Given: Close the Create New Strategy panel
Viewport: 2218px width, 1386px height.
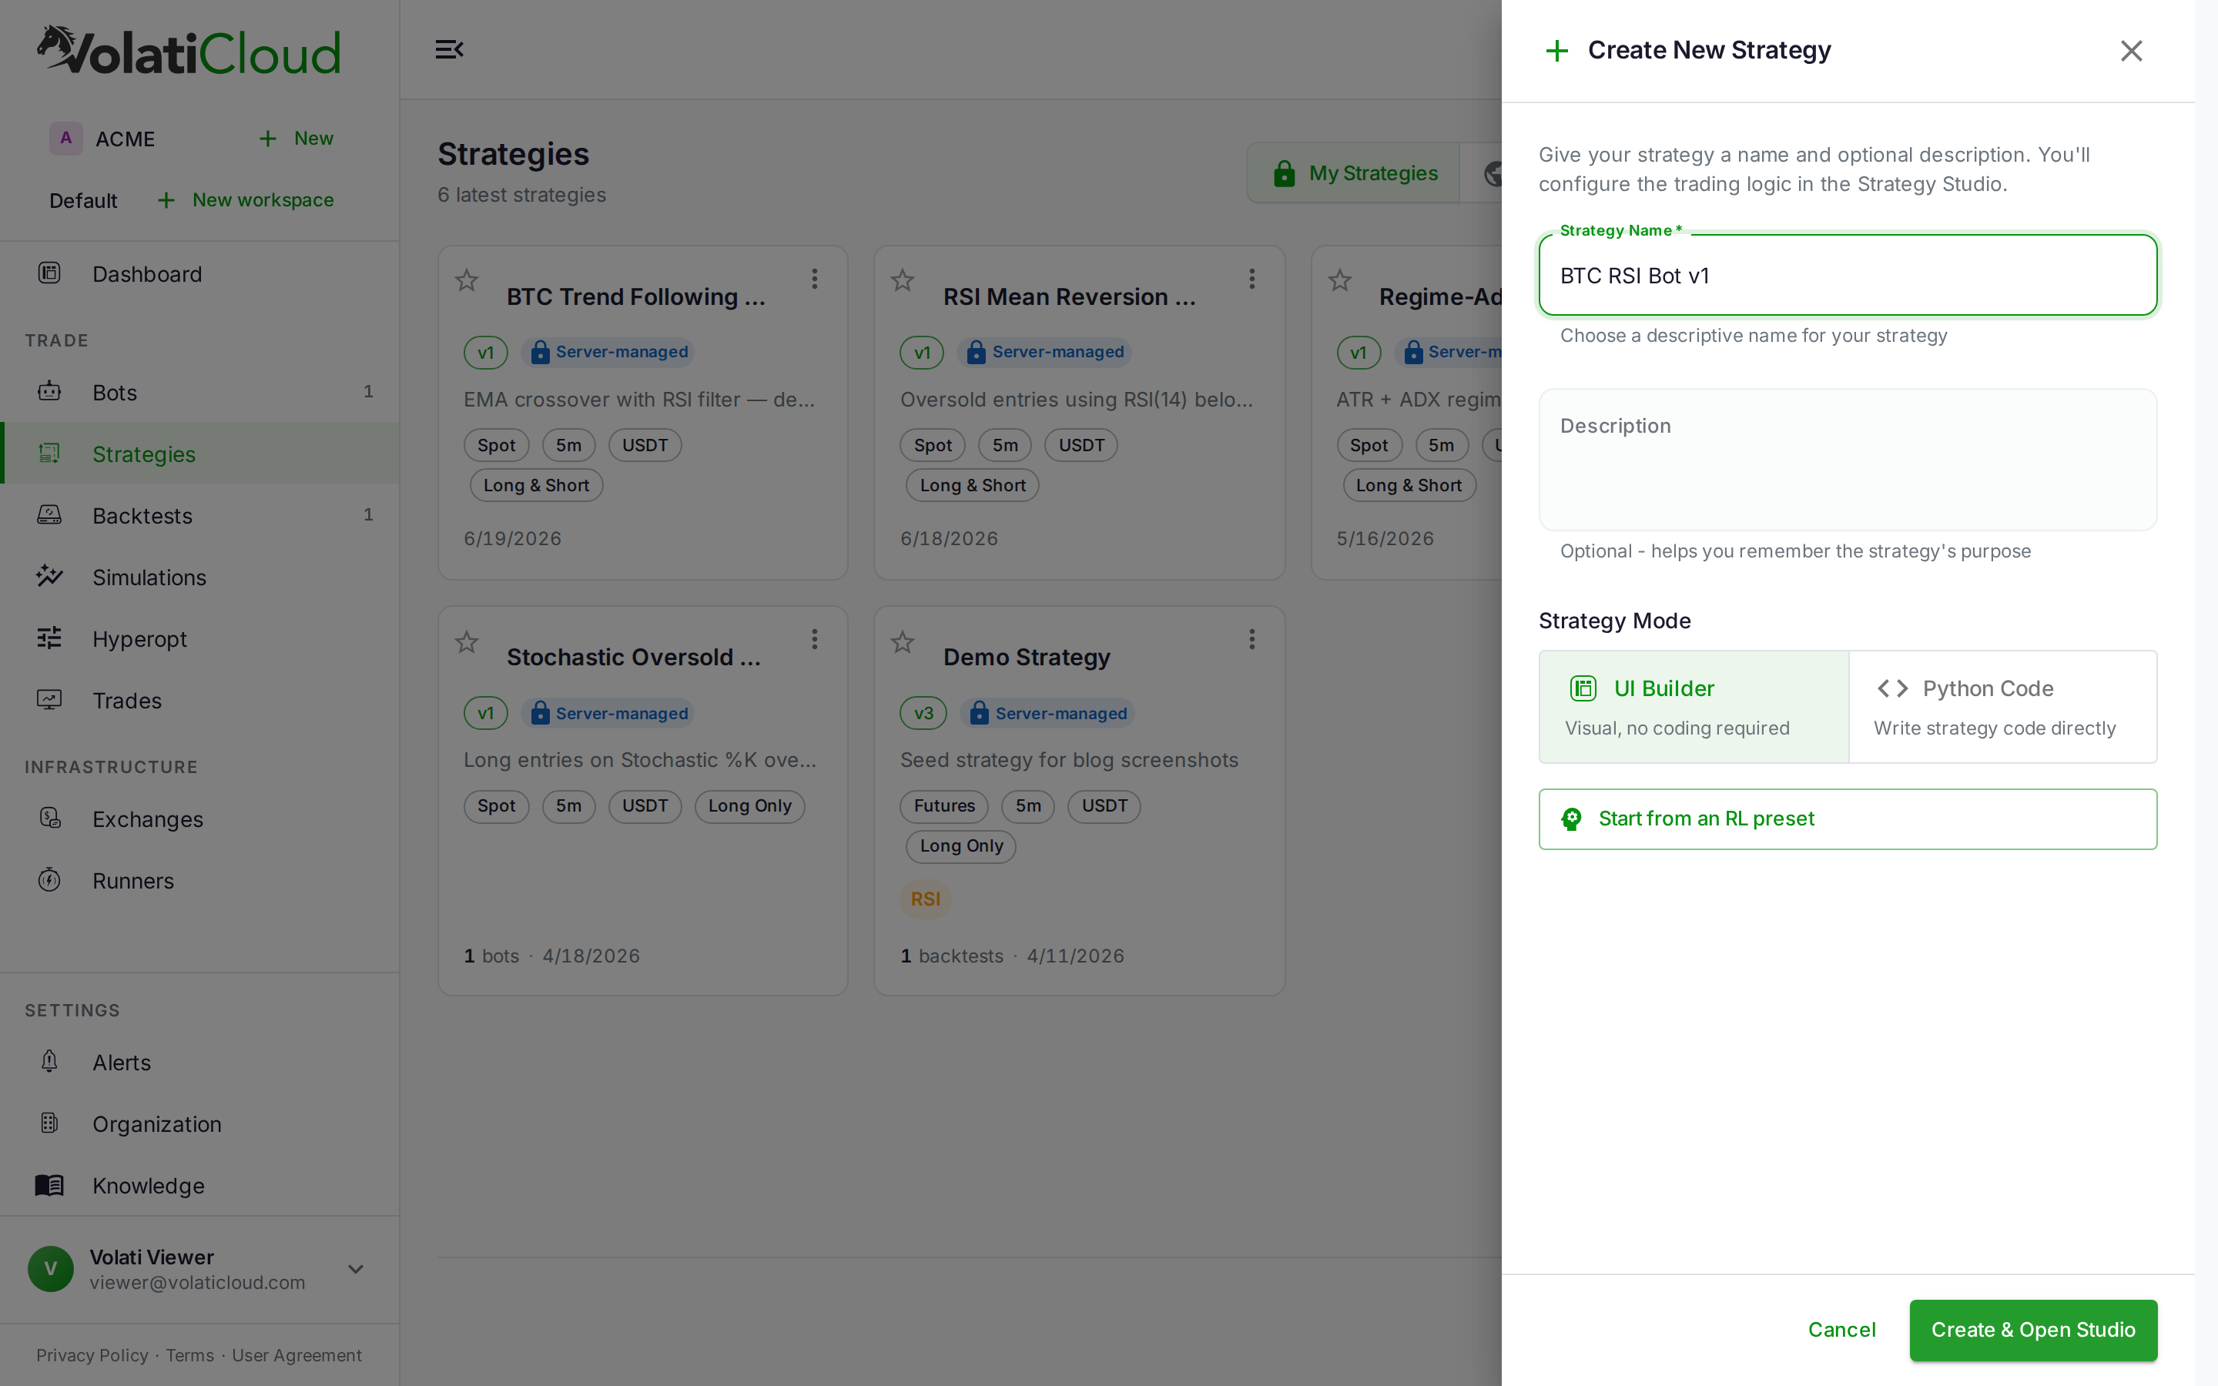Looking at the screenshot, I should click(2131, 50).
